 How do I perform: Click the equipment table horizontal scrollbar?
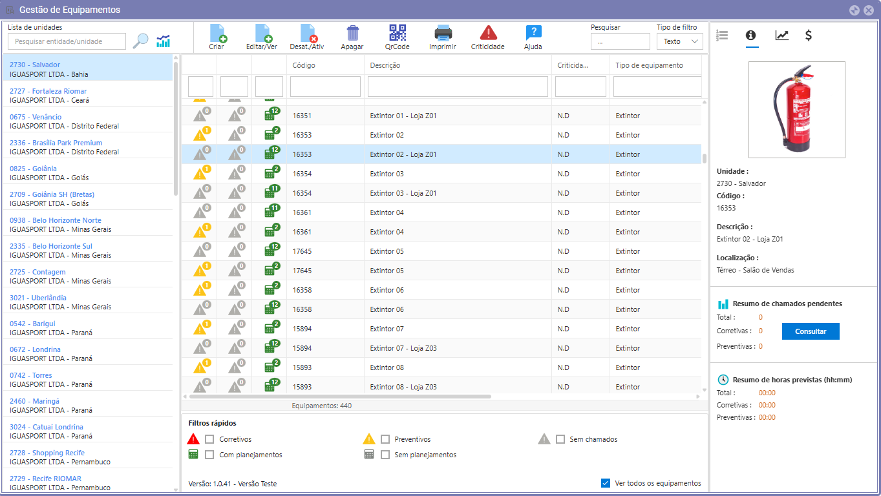(339, 397)
